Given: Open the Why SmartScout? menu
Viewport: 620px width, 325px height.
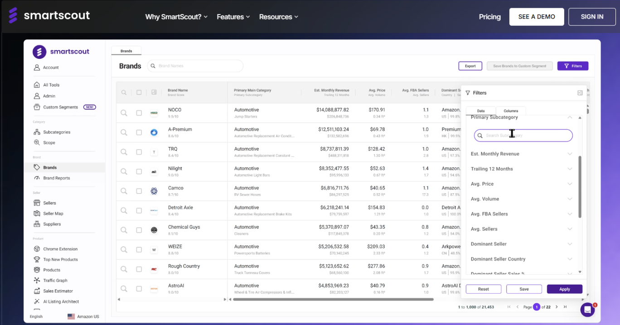Looking at the screenshot, I should [176, 17].
